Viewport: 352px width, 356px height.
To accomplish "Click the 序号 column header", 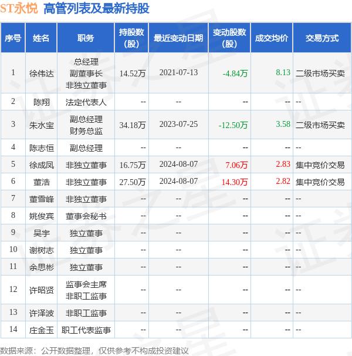I will click(x=13, y=38).
